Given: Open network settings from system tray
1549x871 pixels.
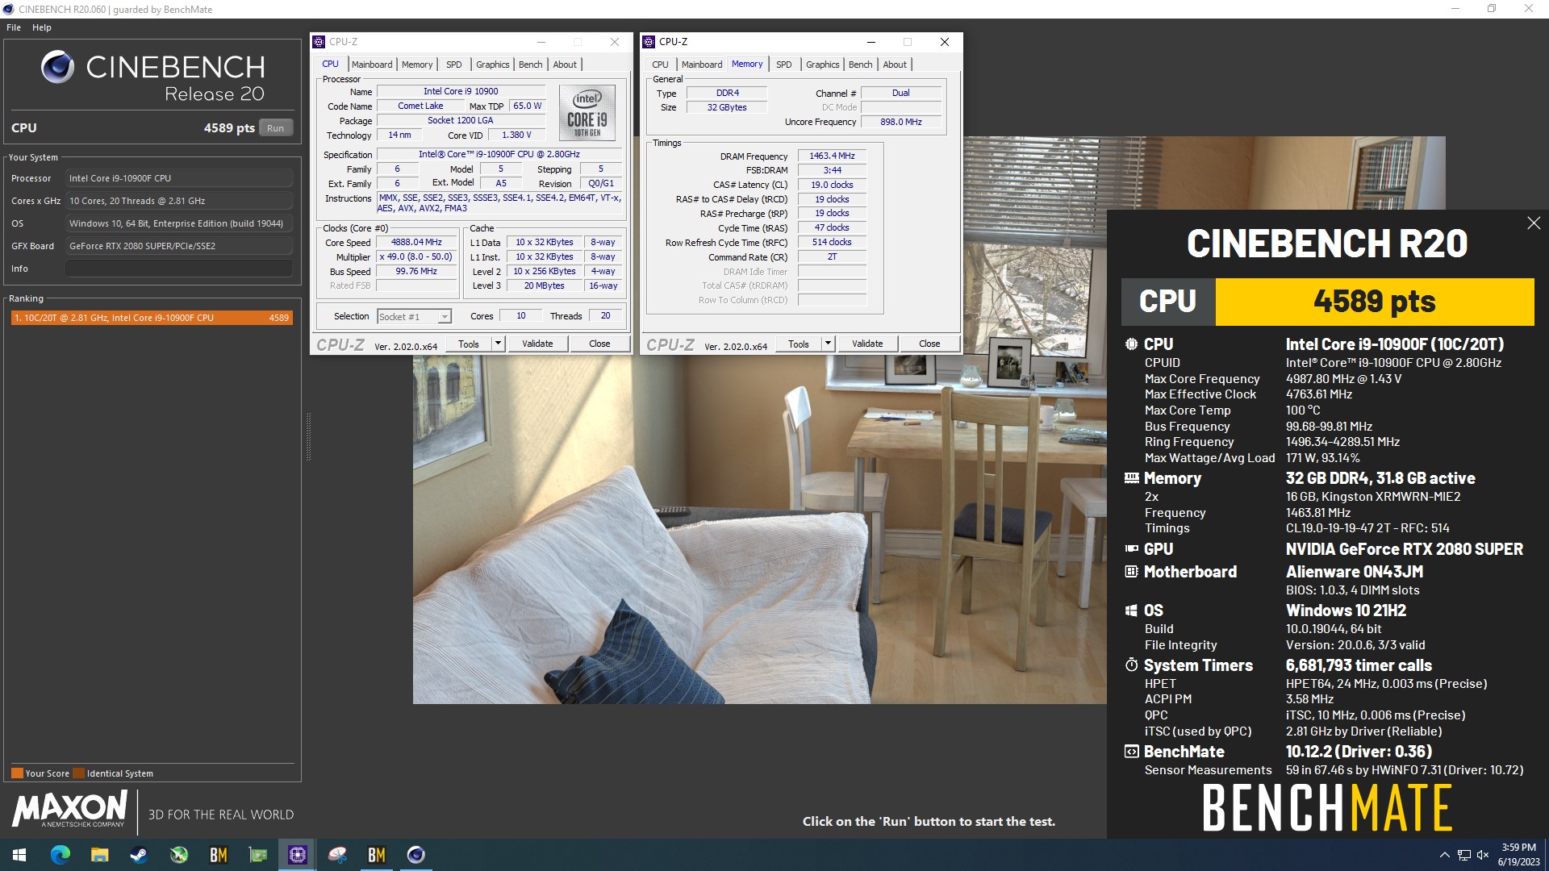Looking at the screenshot, I should point(1463,855).
